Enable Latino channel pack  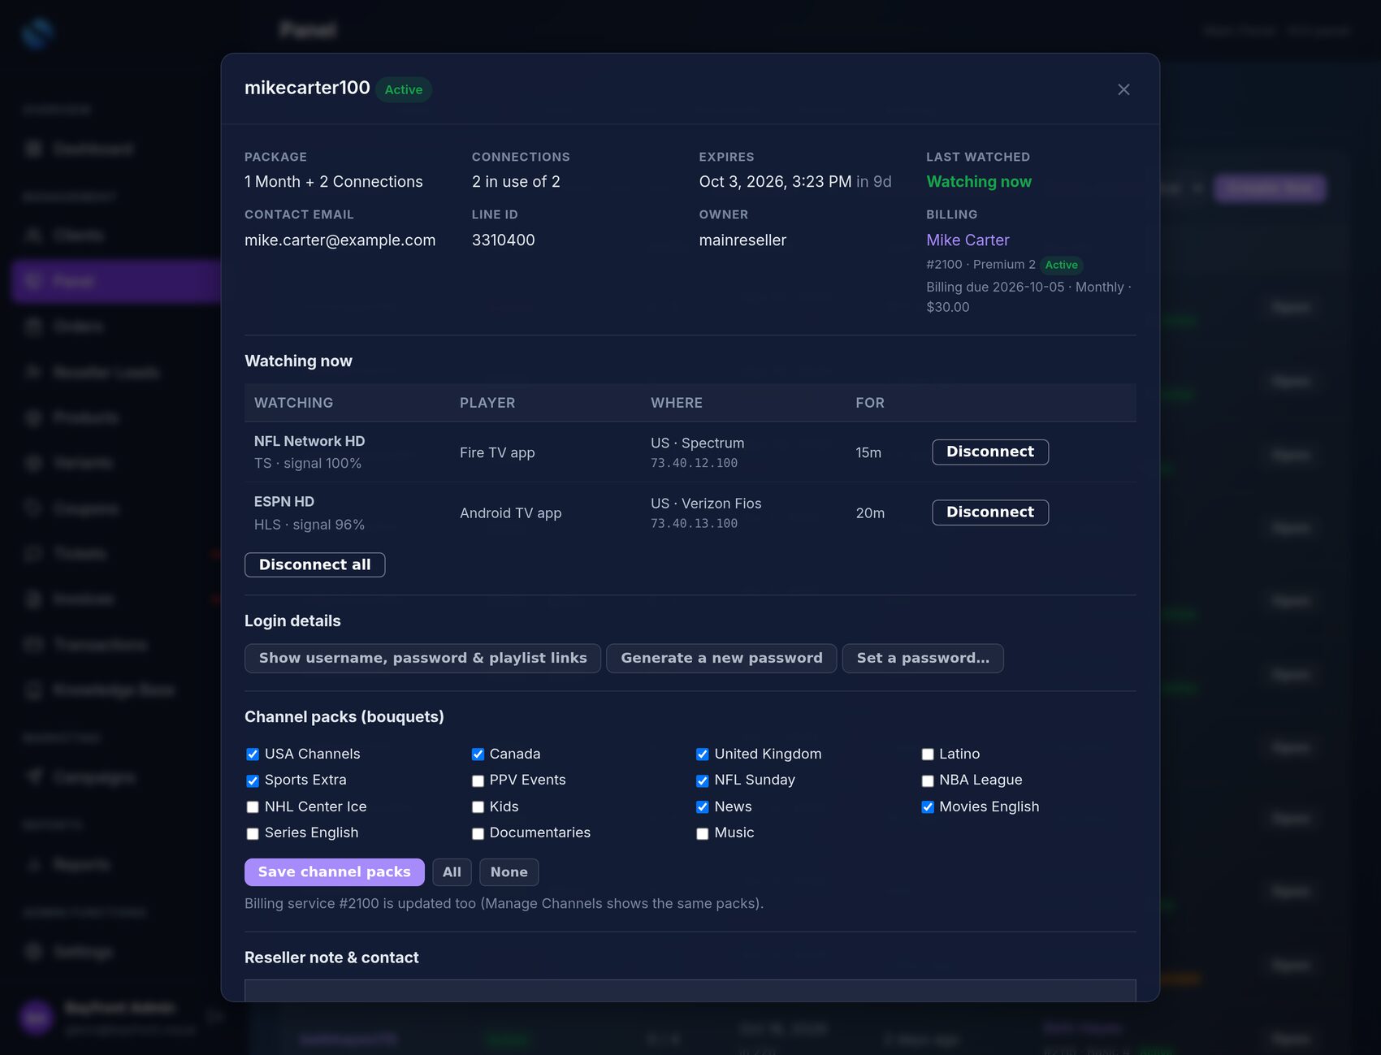coord(928,754)
